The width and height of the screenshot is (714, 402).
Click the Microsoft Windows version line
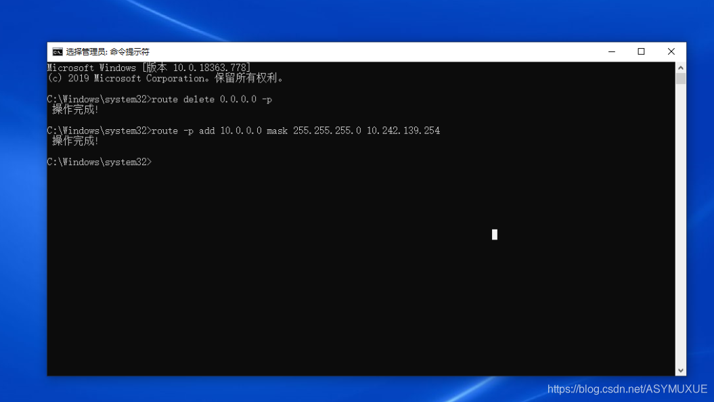pos(149,68)
